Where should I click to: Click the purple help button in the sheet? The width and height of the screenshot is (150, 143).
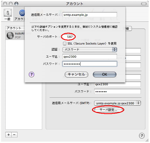31,74
